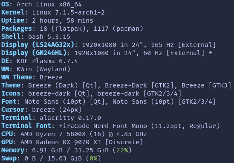Click AMD Ryzen 7 5800X text
Screen dimensions: 234x163
click(x=53, y=134)
